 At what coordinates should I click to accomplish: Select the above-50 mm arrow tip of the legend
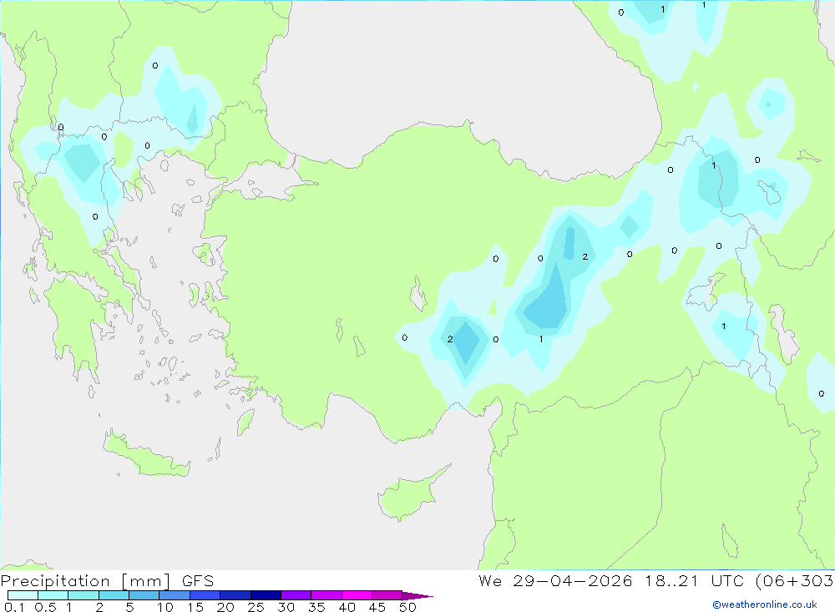tap(417, 596)
